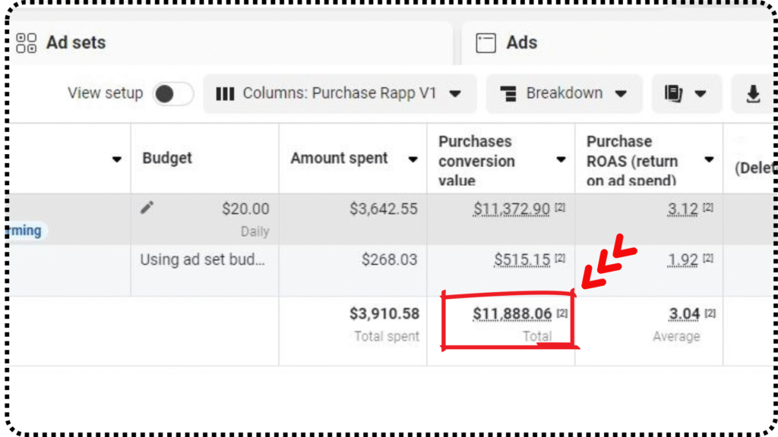Select the Budget column header
The height and width of the screenshot is (437, 778).
167,159
